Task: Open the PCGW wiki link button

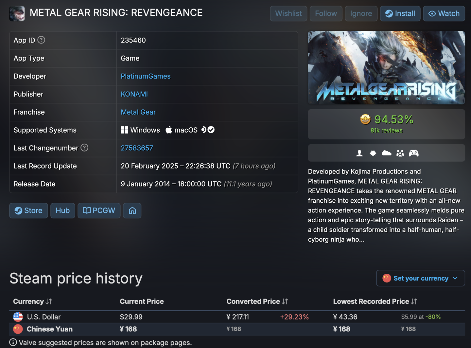Action: point(99,211)
